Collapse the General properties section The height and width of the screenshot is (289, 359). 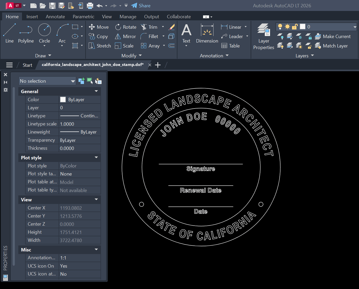tap(96, 91)
